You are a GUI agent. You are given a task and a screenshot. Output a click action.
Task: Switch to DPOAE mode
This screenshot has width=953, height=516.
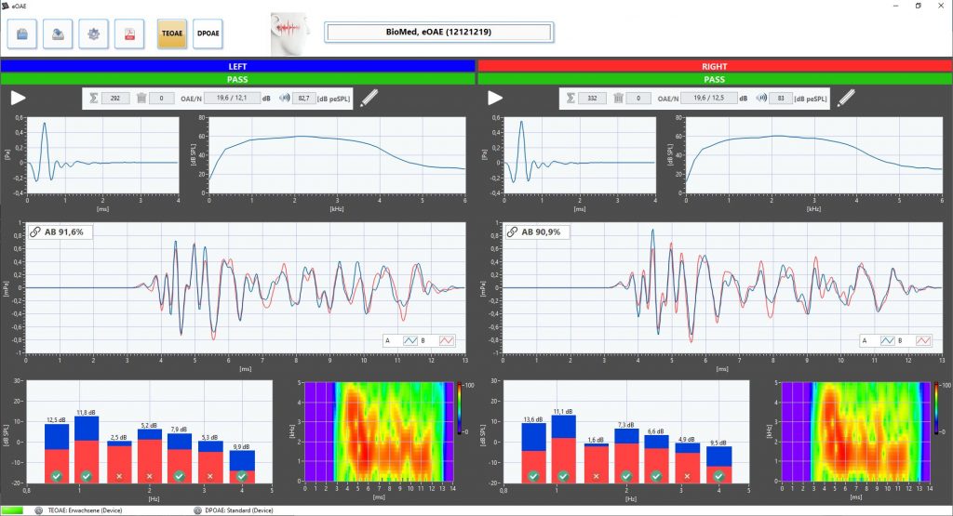tap(208, 33)
